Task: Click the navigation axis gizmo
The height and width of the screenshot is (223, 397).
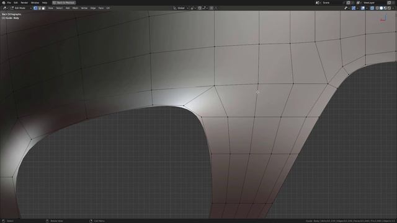Action: point(383,18)
